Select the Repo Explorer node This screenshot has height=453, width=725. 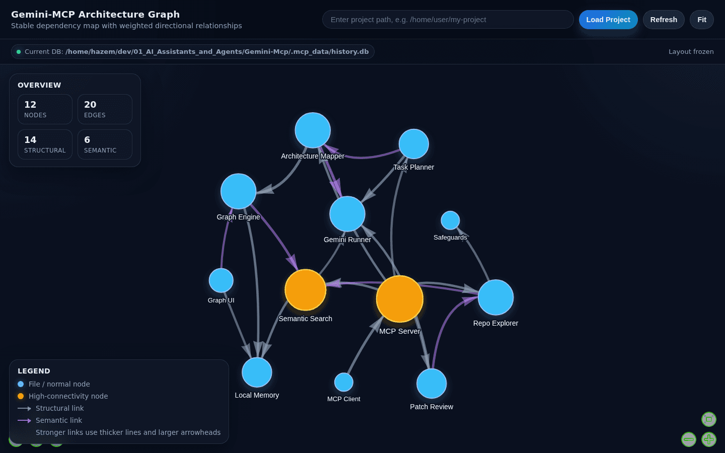495,297
